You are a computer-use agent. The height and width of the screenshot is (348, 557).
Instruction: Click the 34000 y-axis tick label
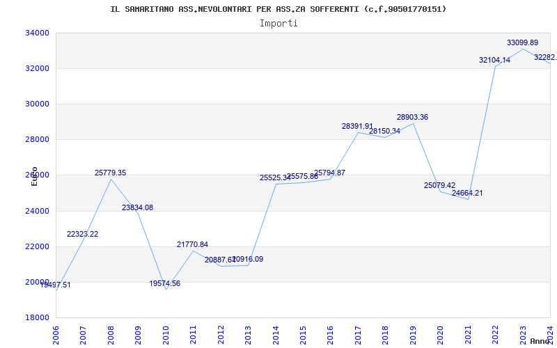coord(37,33)
